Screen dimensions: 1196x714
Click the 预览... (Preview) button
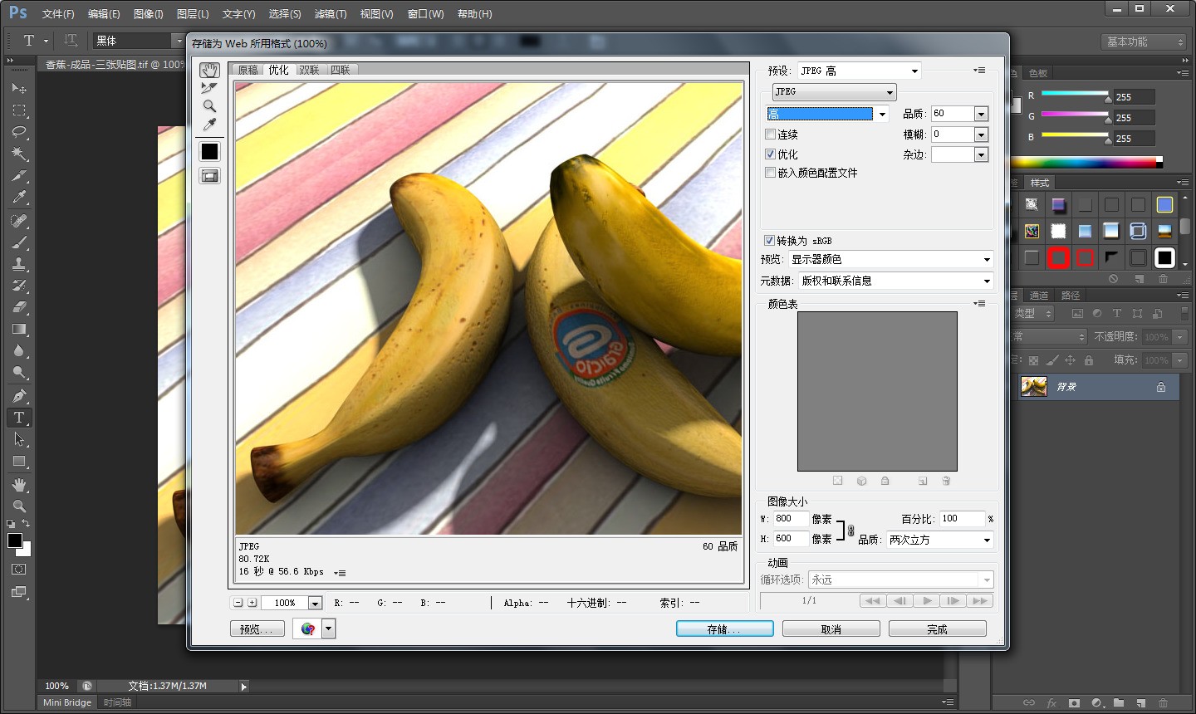coord(257,629)
